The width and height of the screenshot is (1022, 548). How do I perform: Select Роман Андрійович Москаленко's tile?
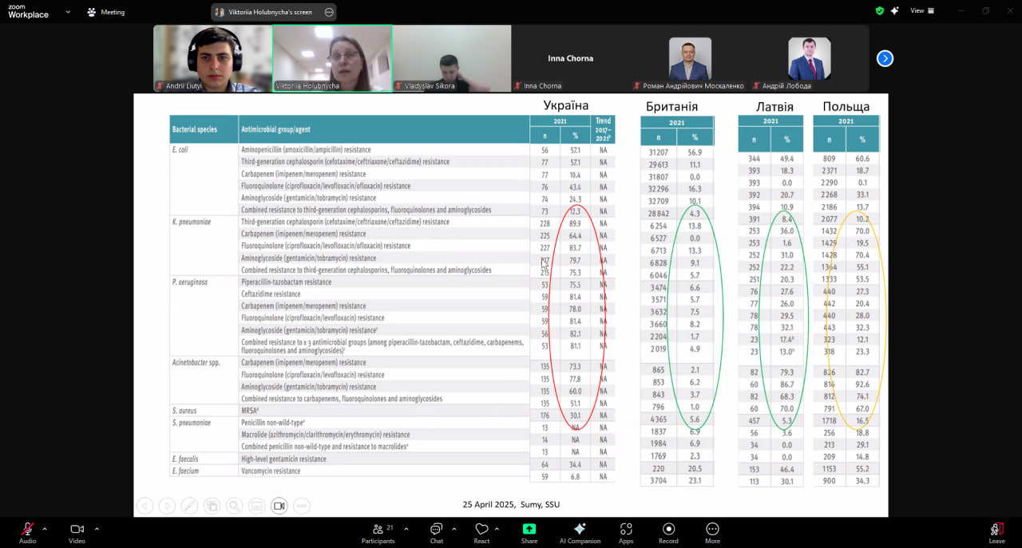click(x=690, y=58)
